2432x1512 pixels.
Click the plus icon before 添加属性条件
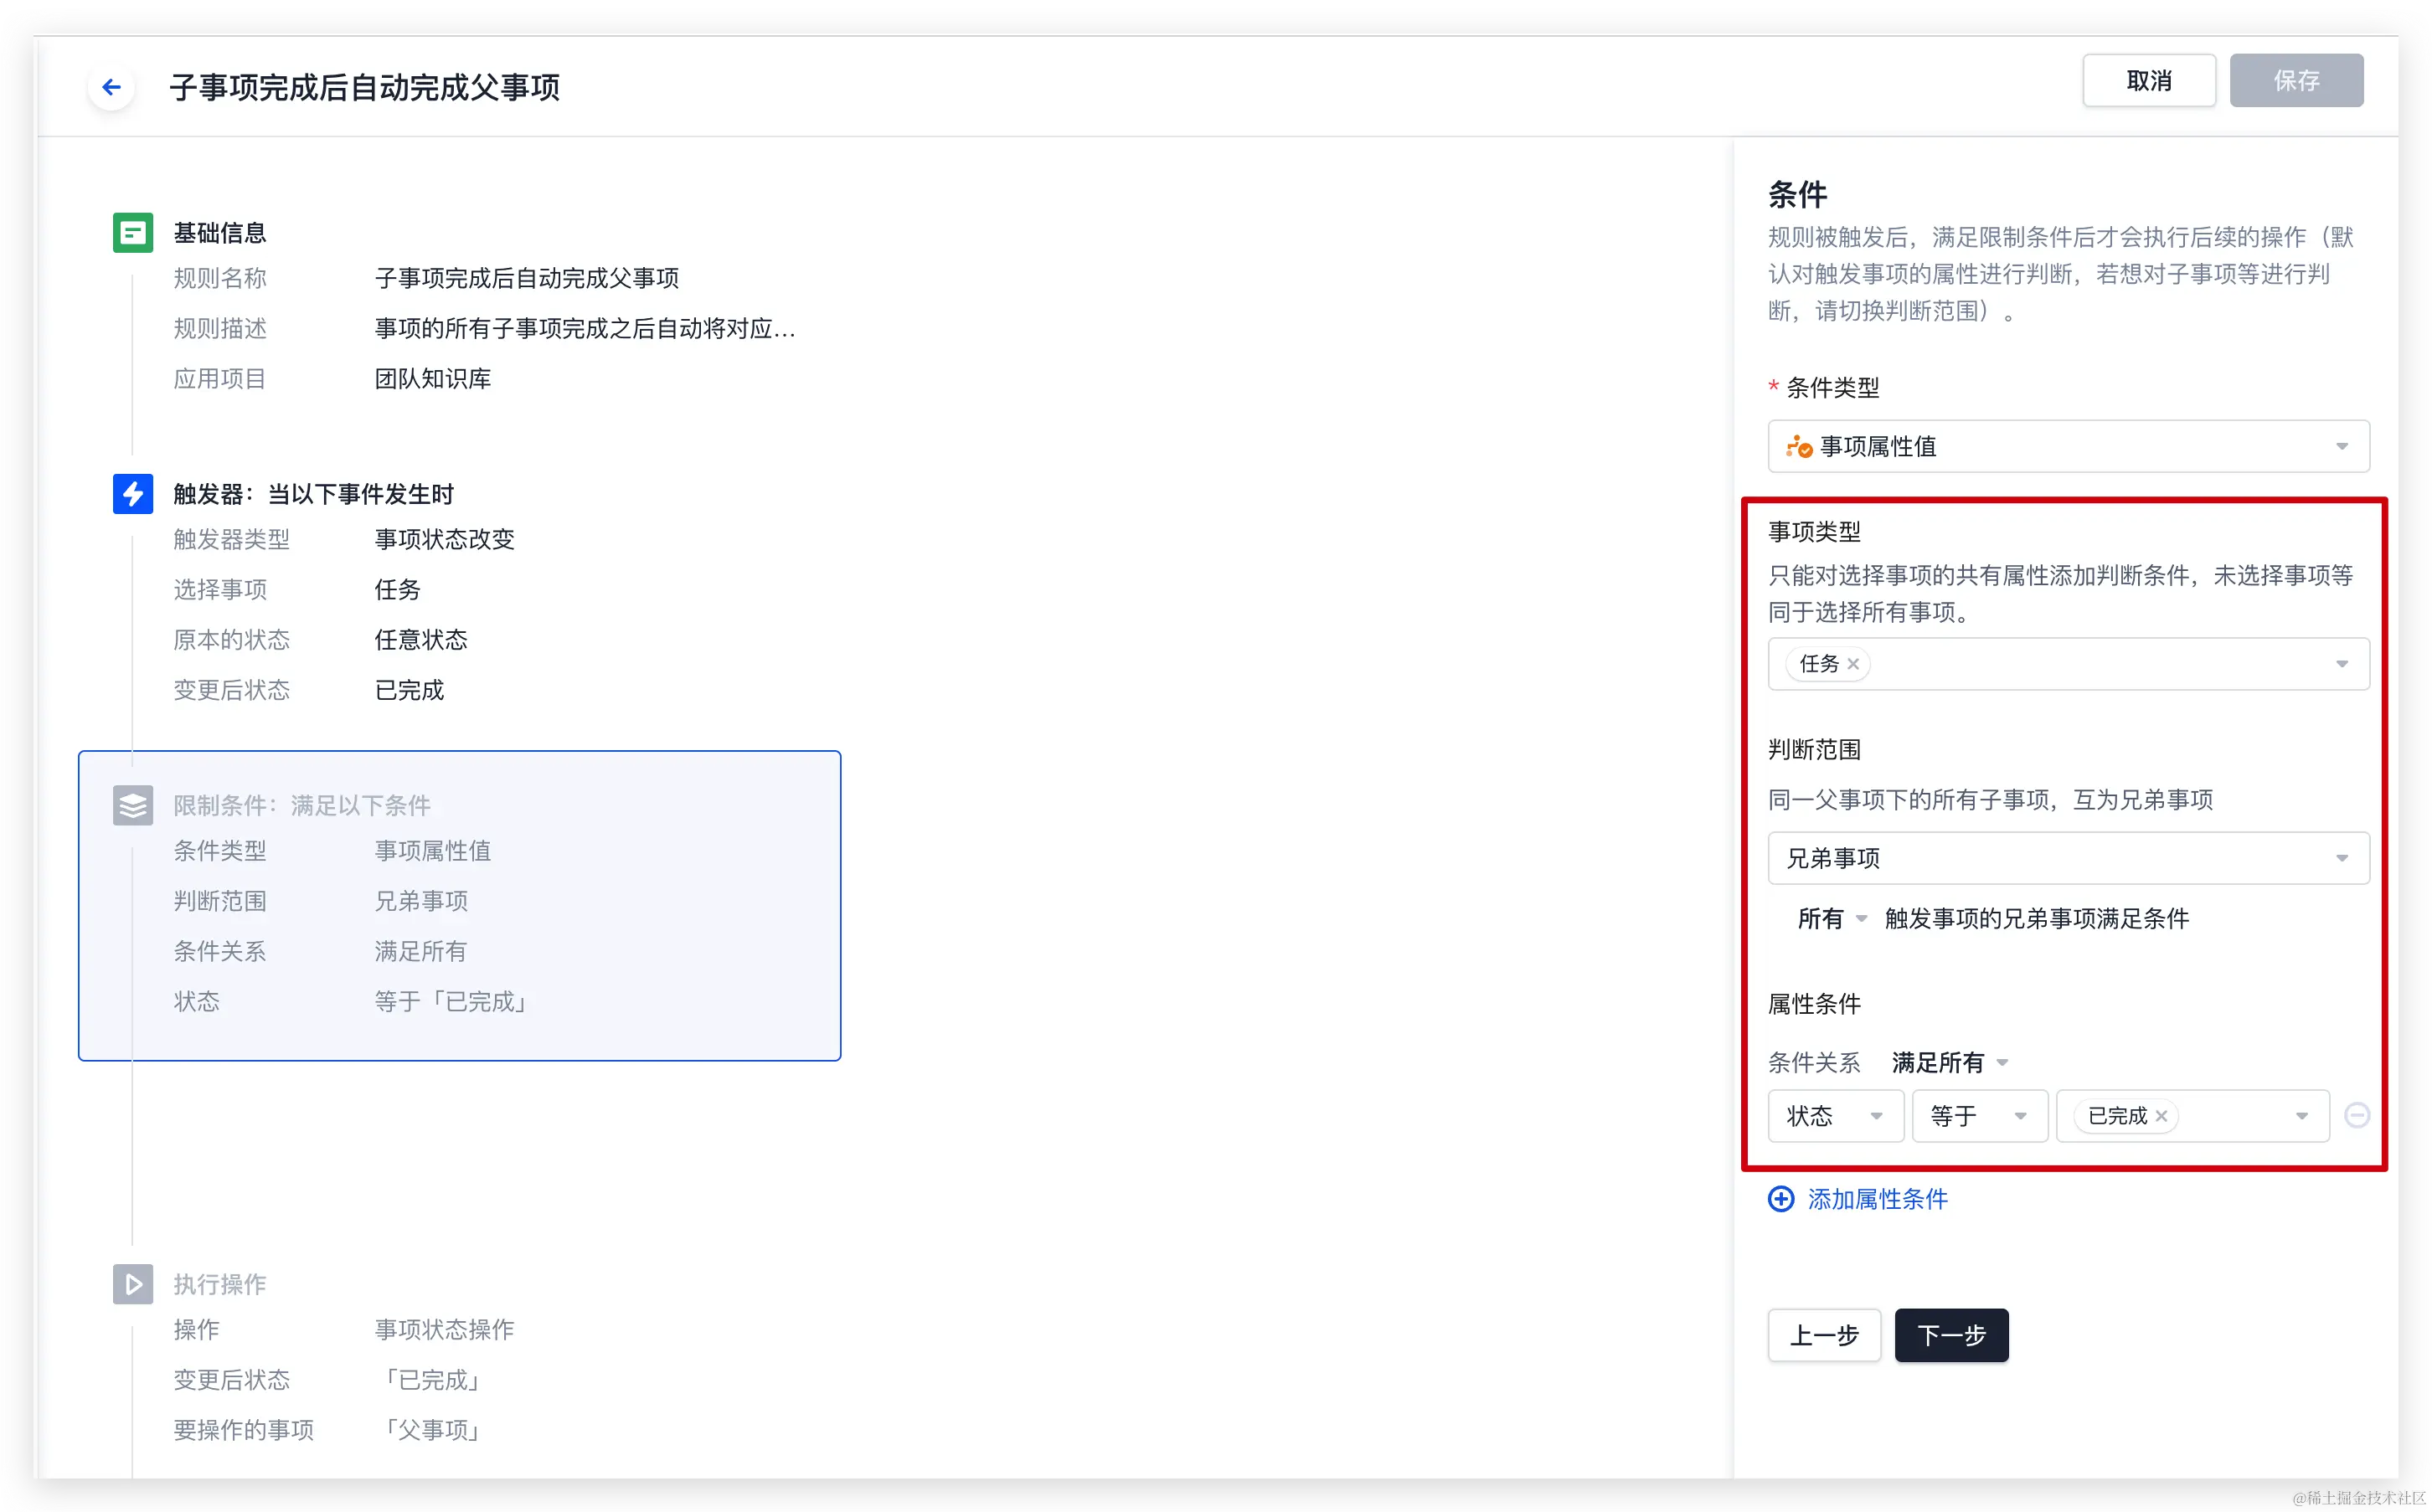1781,1199
